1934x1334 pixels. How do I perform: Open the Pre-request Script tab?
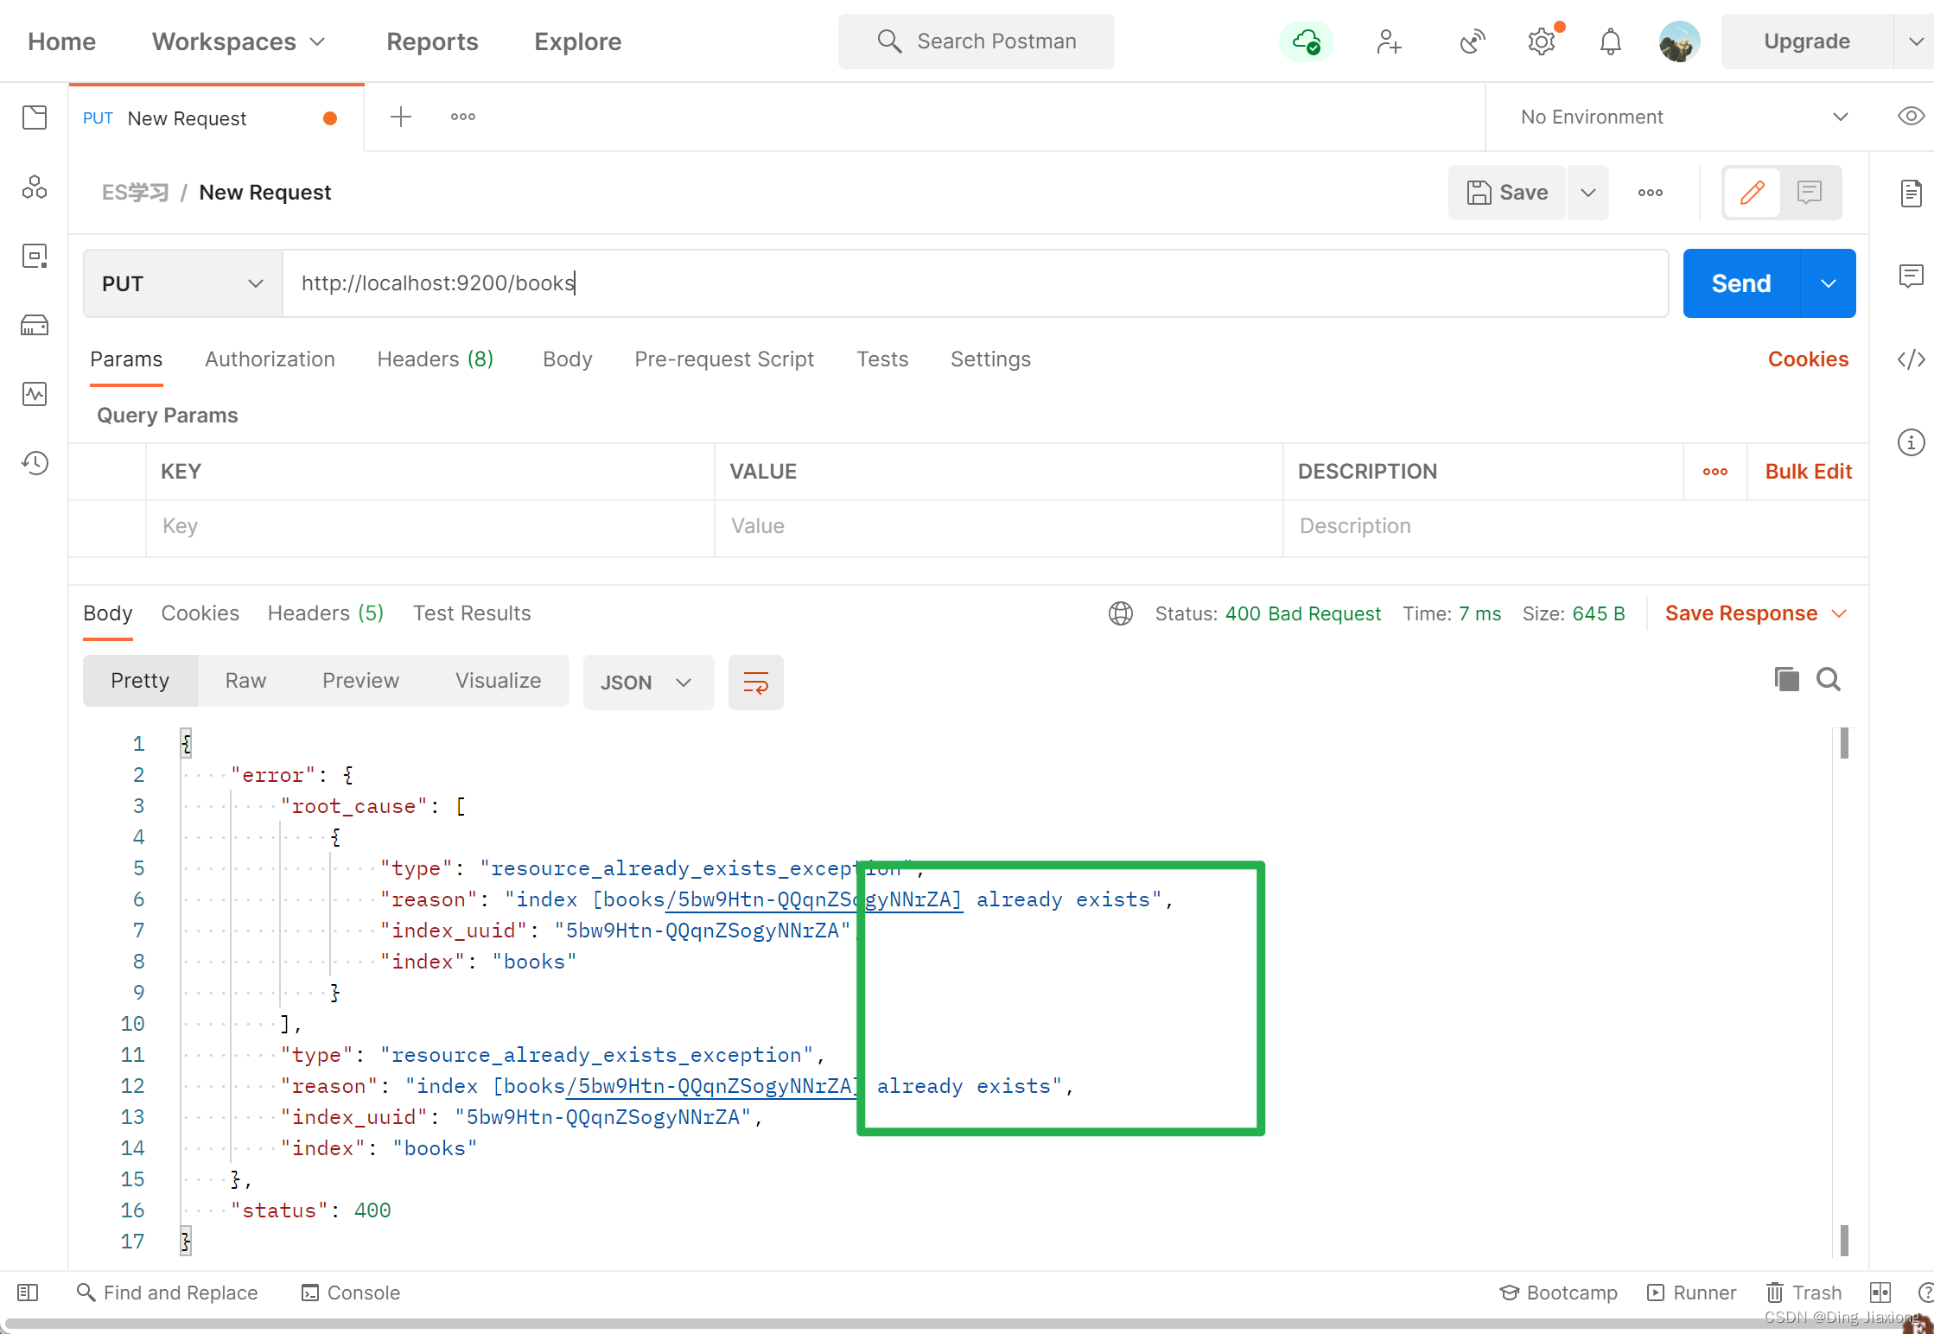pos(724,359)
